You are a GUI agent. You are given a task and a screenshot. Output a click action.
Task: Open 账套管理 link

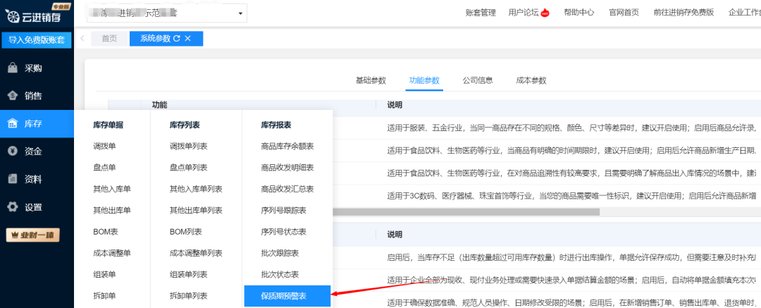point(481,13)
